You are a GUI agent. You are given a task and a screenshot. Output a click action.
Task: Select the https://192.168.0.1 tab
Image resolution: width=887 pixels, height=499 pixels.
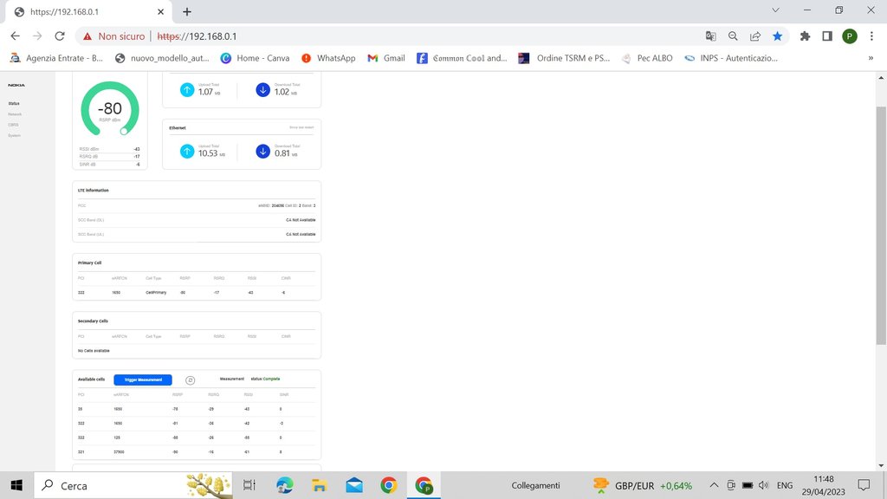(87, 12)
